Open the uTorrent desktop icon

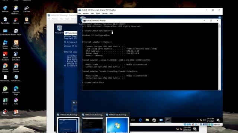pyautogui.click(x=5, y=89)
